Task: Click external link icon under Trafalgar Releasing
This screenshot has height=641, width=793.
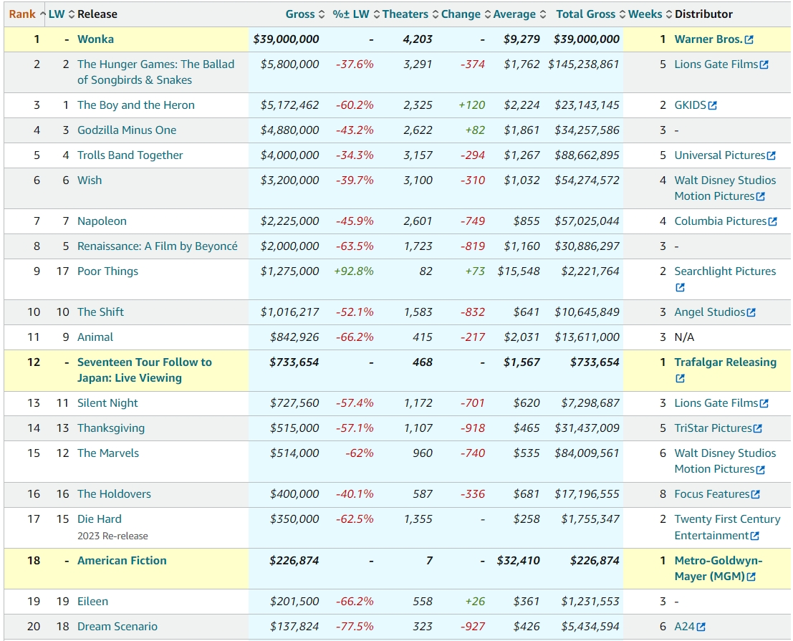Action: [681, 378]
